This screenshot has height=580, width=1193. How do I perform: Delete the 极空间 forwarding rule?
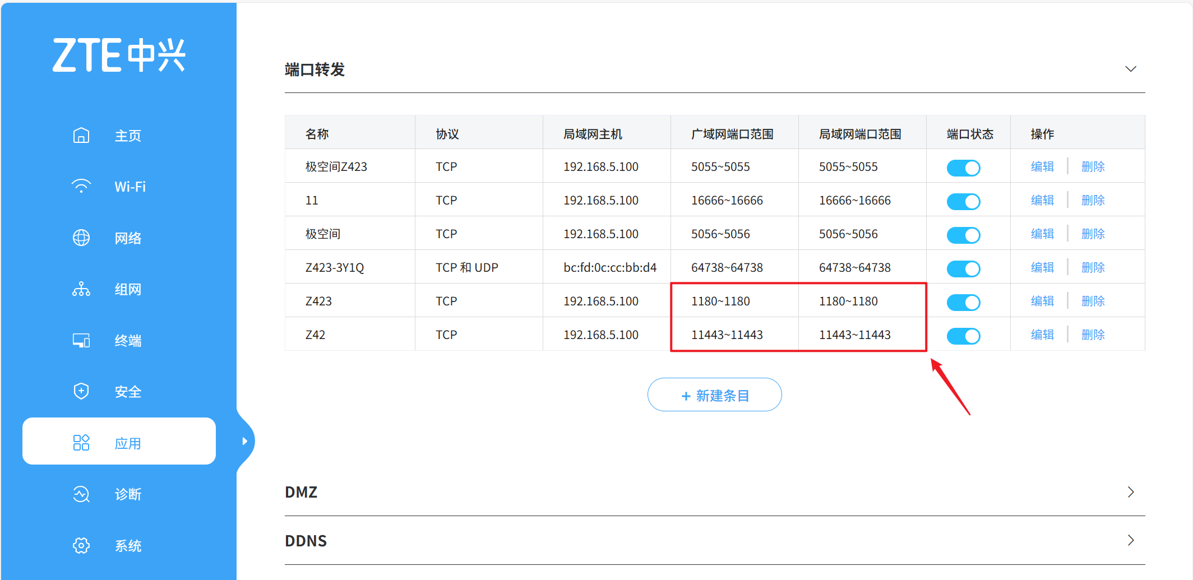pyautogui.click(x=1093, y=234)
